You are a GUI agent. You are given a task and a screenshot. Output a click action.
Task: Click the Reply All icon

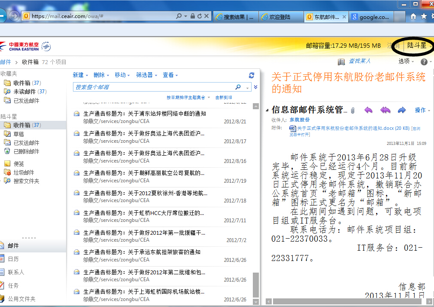(385, 111)
